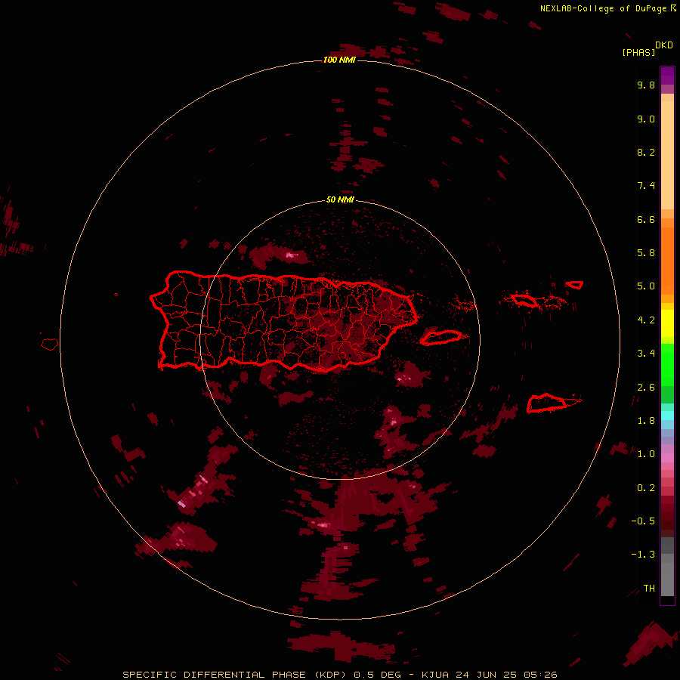Viewport: 680px width, 680px height.
Task: Click the DKD label above color scale
Action: [664, 45]
